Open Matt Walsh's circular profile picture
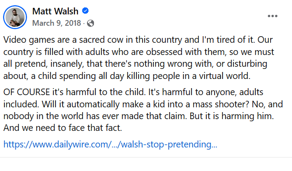Image resolution: width=292 pixels, height=171 pixels. pos(15,17)
